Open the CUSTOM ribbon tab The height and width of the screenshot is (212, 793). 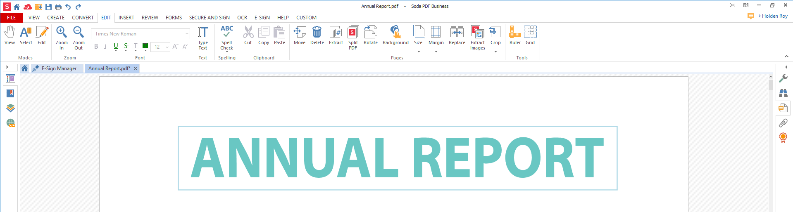coord(306,18)
